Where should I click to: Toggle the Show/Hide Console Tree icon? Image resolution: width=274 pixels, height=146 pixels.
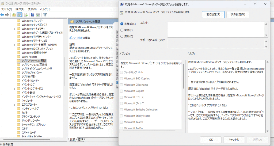(19, 15)
